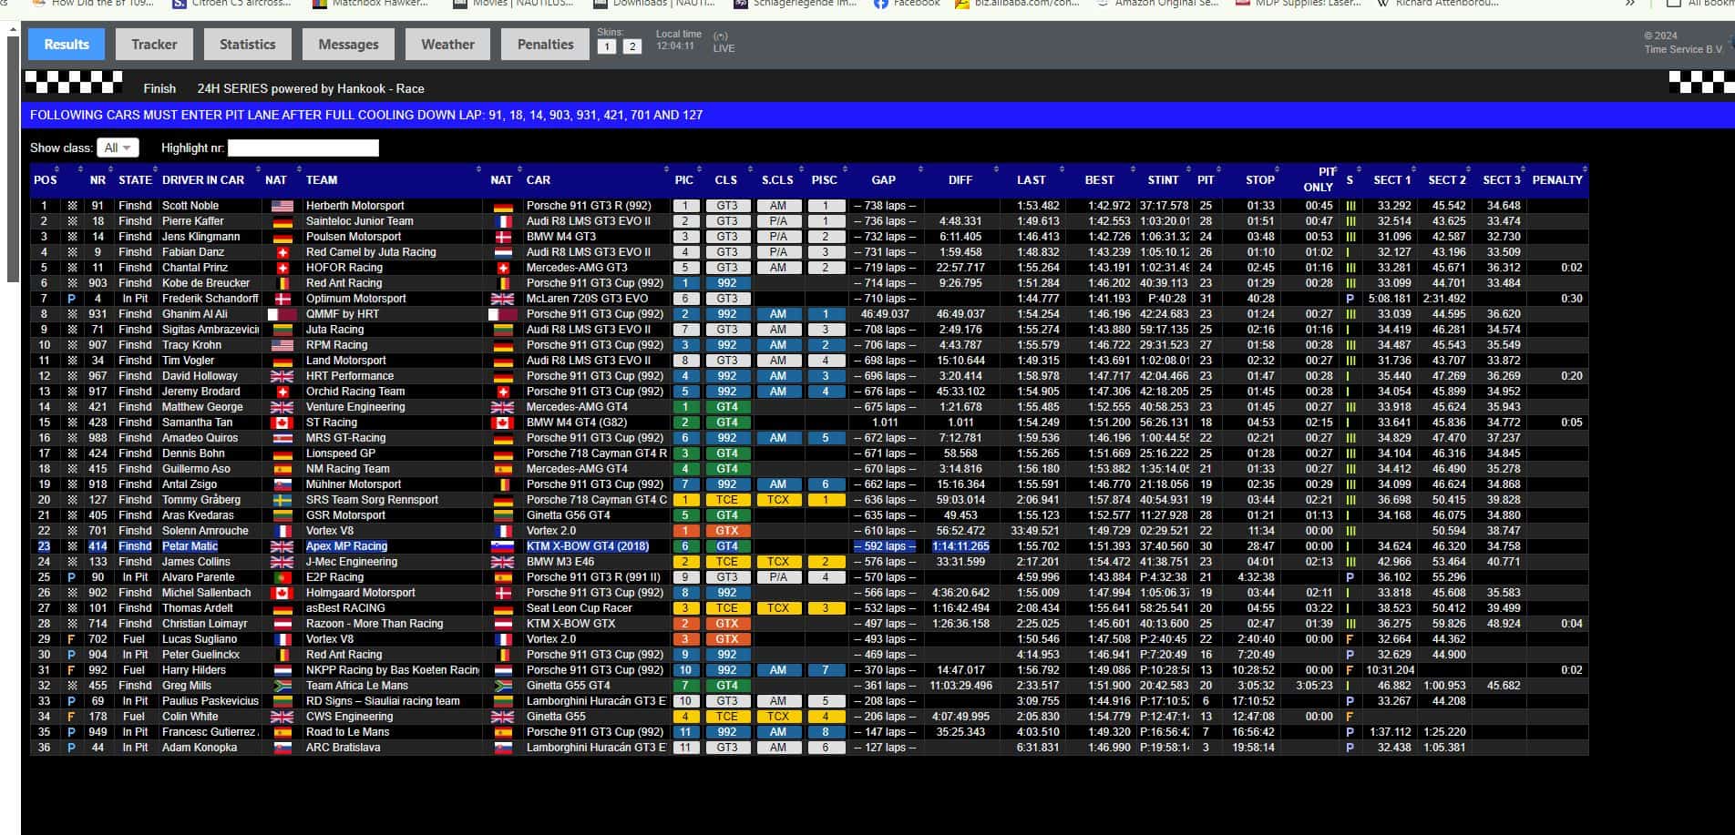Click the LIVE broadcast indicator icon

point(721,36)
